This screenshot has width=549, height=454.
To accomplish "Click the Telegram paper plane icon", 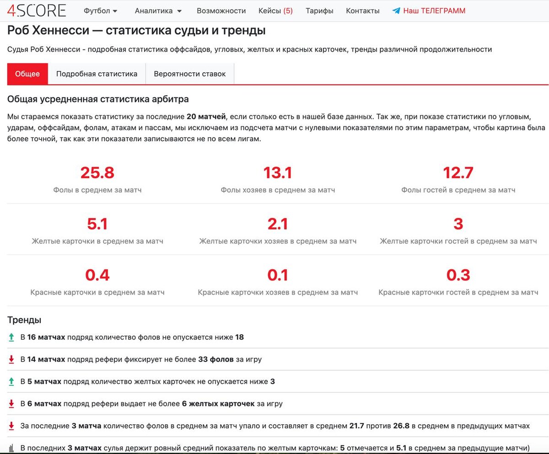I will pyautogui.click(x=396, y=11).
